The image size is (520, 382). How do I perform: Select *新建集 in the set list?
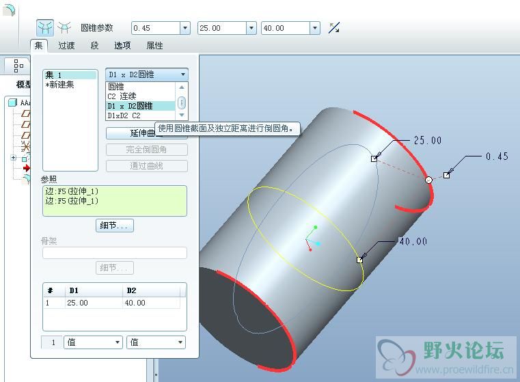tap(59, 85)
